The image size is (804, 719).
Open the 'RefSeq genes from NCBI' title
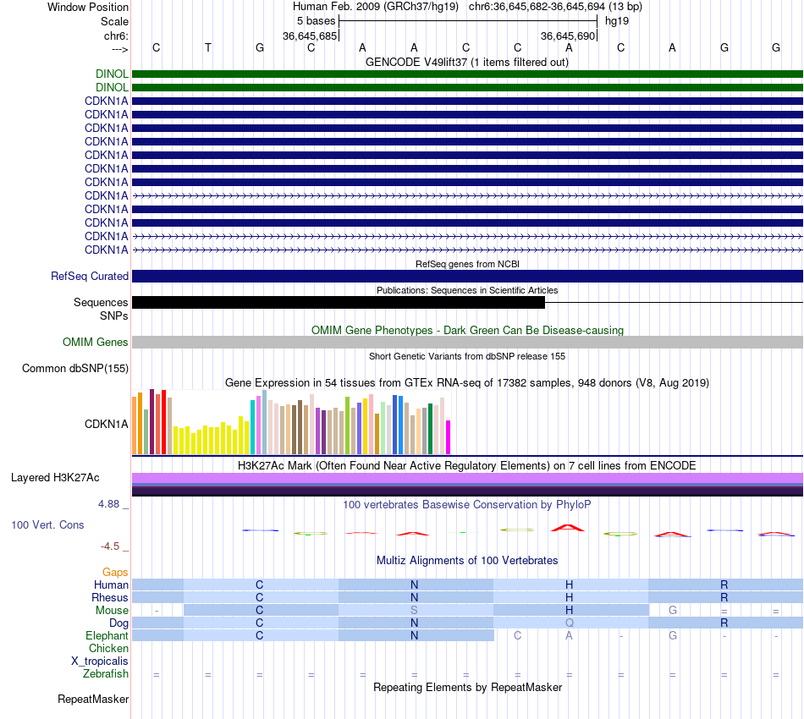[x=467, y=264]
